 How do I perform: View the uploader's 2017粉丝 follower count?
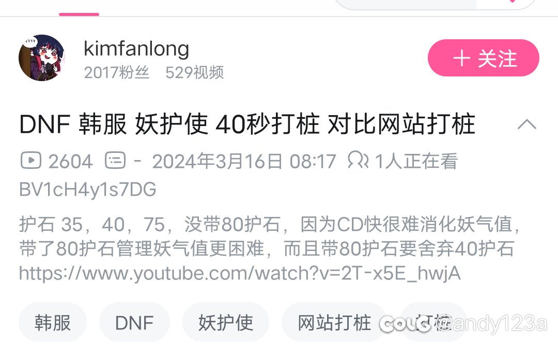116,72
